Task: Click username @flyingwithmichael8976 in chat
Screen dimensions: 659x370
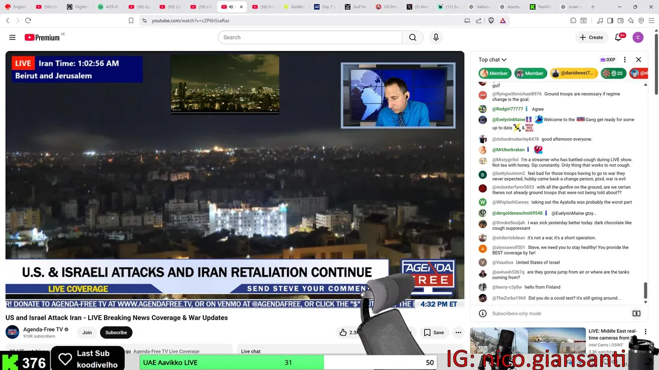Action: click(517, 94)
